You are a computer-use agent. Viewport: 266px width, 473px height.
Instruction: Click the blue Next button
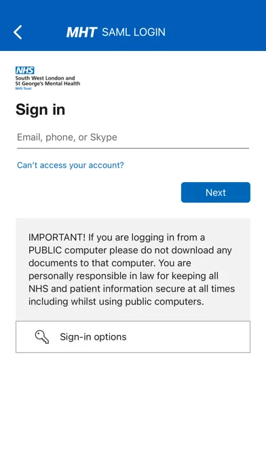(216, 192)
